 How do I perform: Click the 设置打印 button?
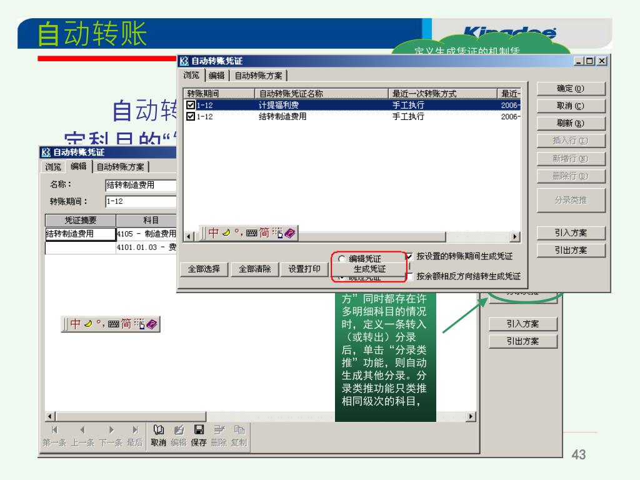click(304, 269)
